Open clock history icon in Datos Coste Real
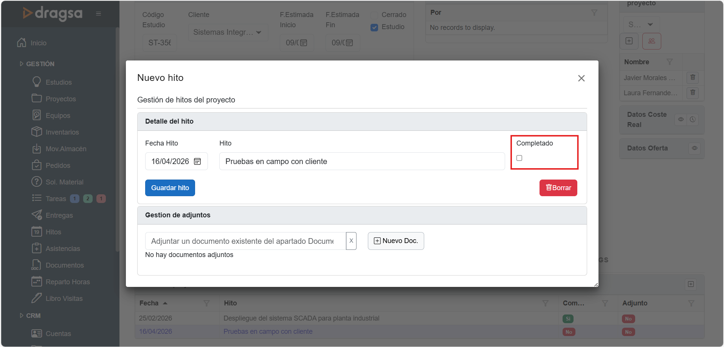 coord(693,119)
